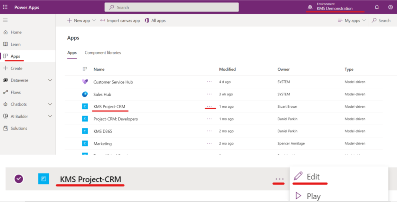Click the Home house icon
Image resolution: width=397 pixels, height=202 pixels.
click(5, 32)
